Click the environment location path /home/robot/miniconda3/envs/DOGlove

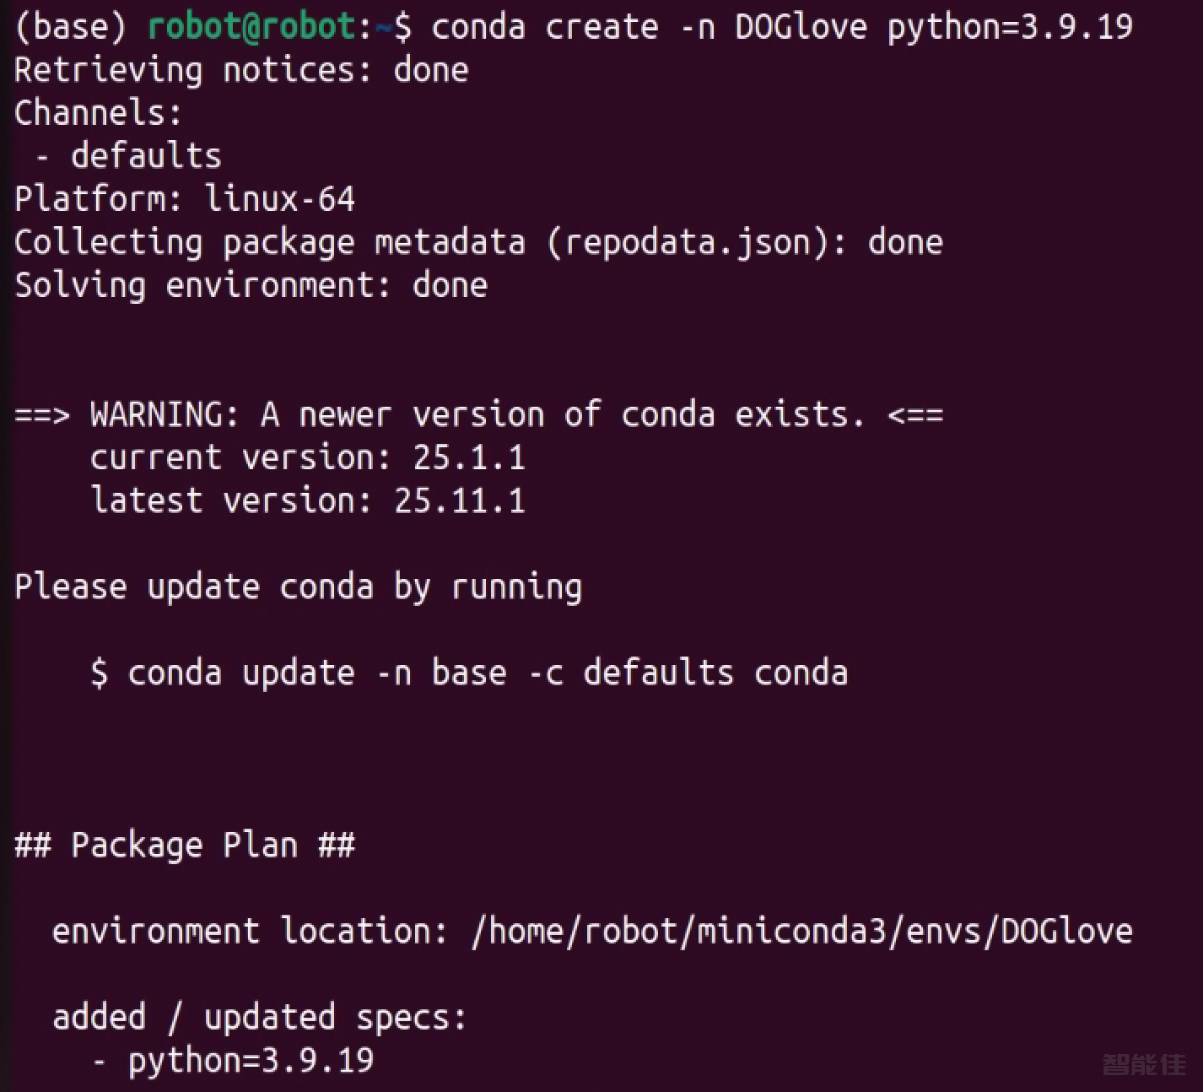(x=801, y=931)
